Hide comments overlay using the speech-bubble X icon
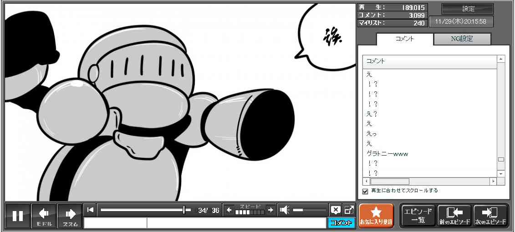 pyautogui.click(x=336, y=210)
